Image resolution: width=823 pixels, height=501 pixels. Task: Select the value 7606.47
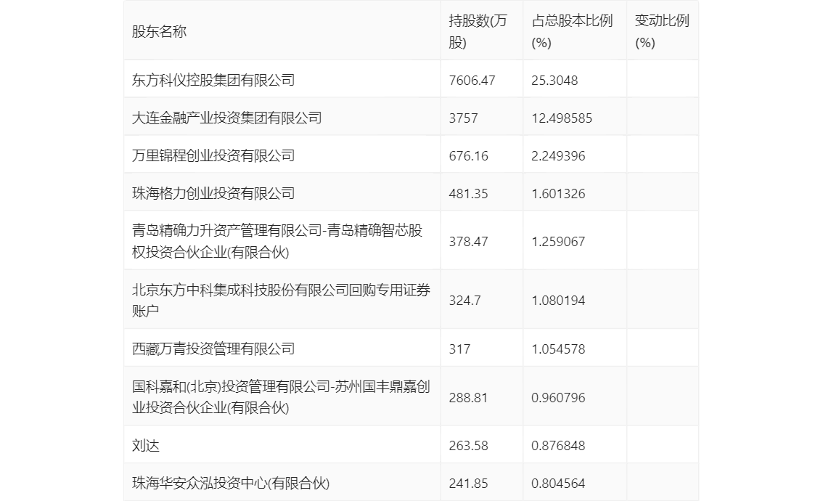(x=472, y=81)
